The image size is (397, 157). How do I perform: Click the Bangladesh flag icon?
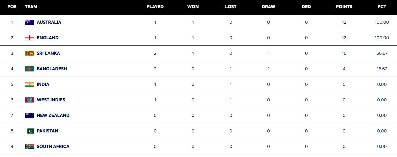(30, 69)
